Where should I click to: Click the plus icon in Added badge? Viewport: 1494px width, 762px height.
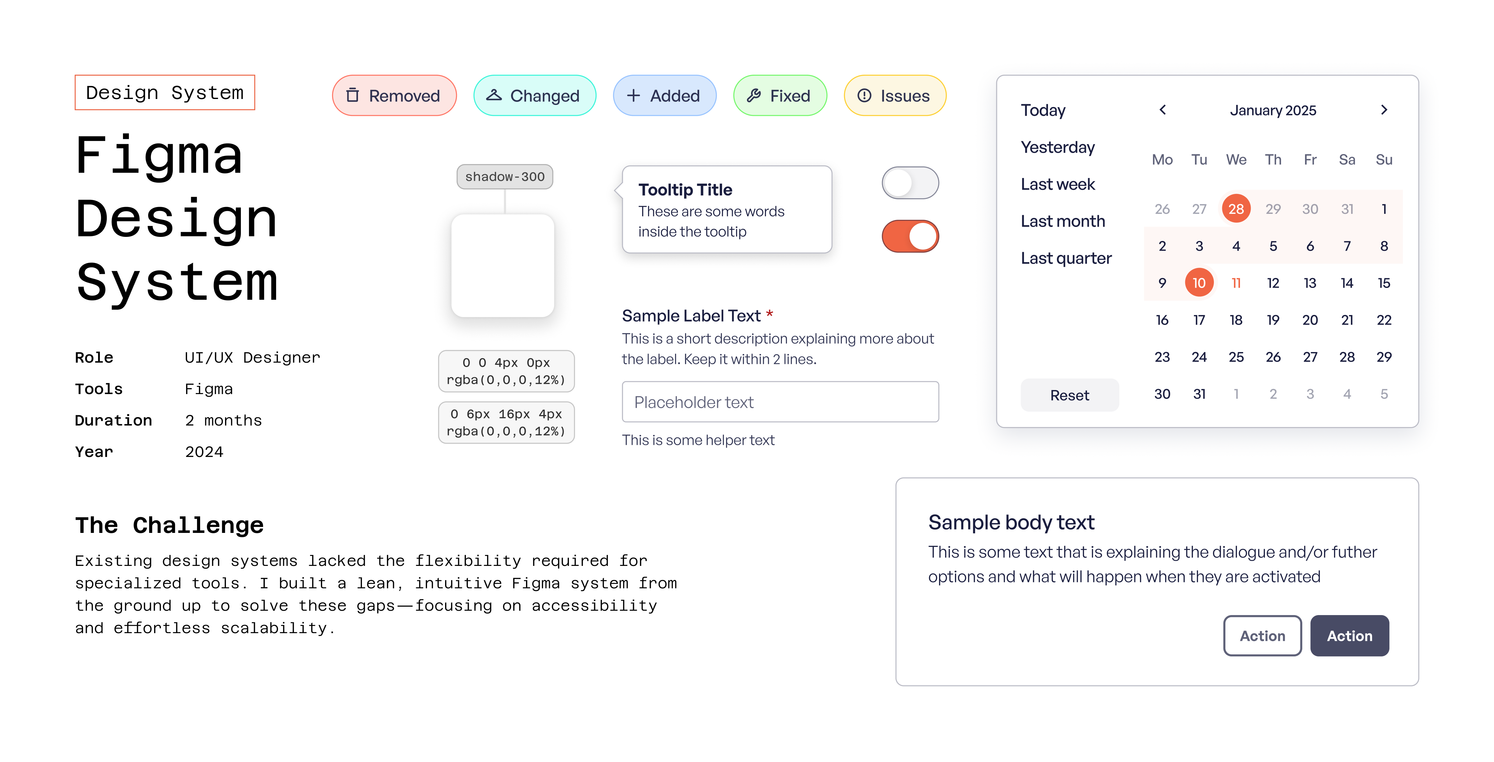coord(633,96)
